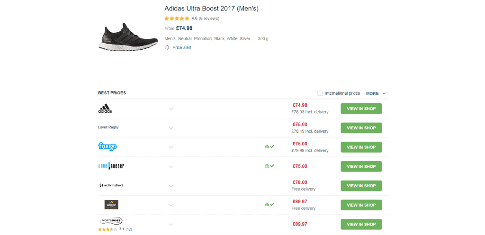The image size is (485, 235).
Task: Click the Lovell Rugby shop name
Action: (108, 127)
